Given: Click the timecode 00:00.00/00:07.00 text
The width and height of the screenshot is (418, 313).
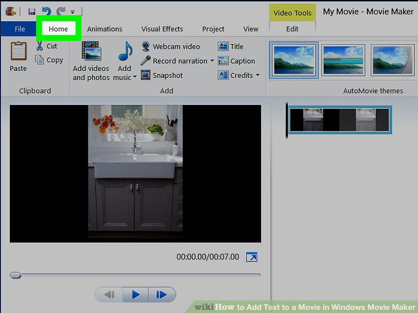Looking at the screenshot, I should click(208, 257).
